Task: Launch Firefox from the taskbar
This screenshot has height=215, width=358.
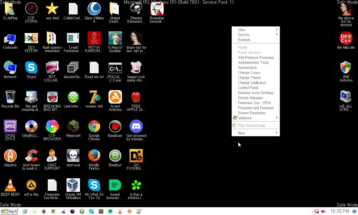Action: [x=44, y=211]
